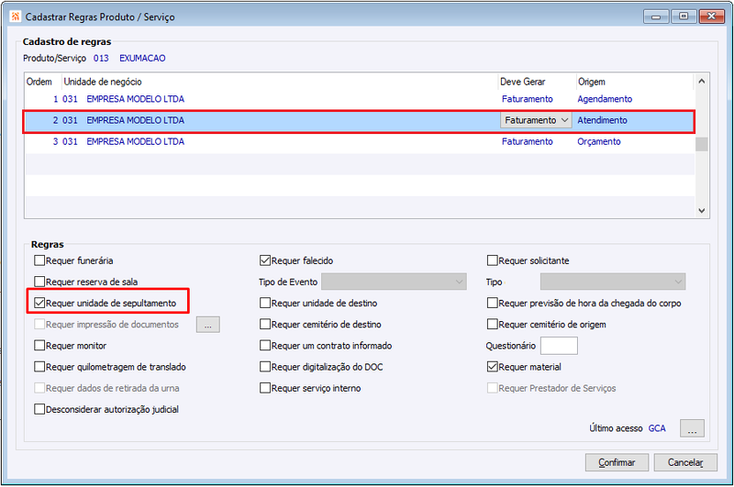
Task: Check Requer digitalização do DOC
Action: tap(265, 367)
